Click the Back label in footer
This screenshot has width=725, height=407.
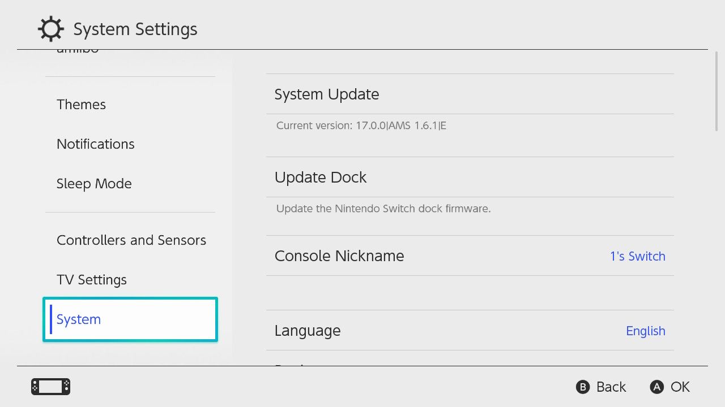(x=611, y=387)
